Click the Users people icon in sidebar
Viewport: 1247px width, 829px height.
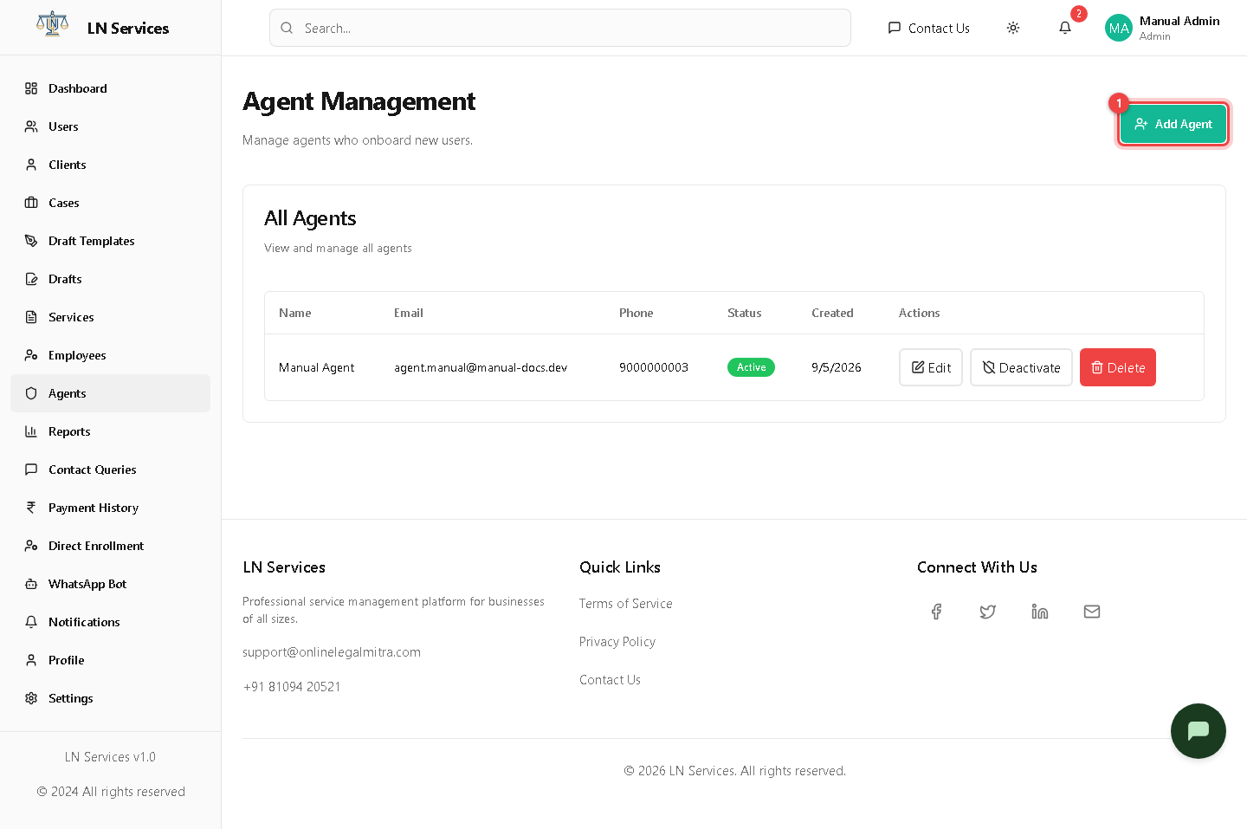click(x=31, y=126)
